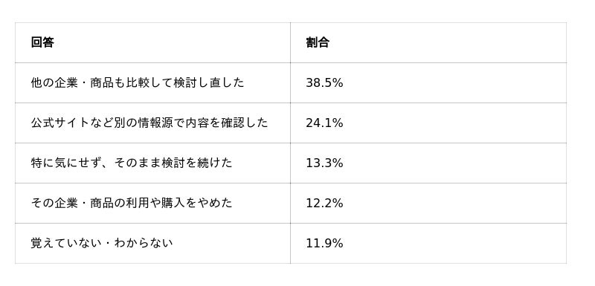595x286 pixels.
Task: Select the 公式サイトなど別の情報源で内容を確認した cell
Action: pyautogui.click(x=152, y=123)
